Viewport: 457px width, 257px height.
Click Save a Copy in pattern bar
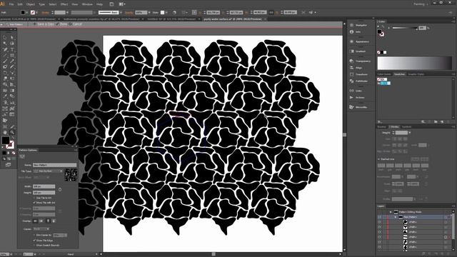(x=44, y=24)
